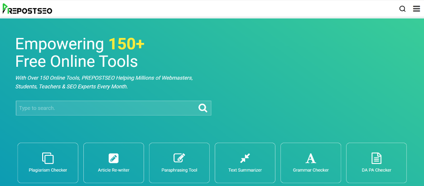The image size is (424, 186).
Task: Click the Text Summarizer compress icon
Action: 245,158
